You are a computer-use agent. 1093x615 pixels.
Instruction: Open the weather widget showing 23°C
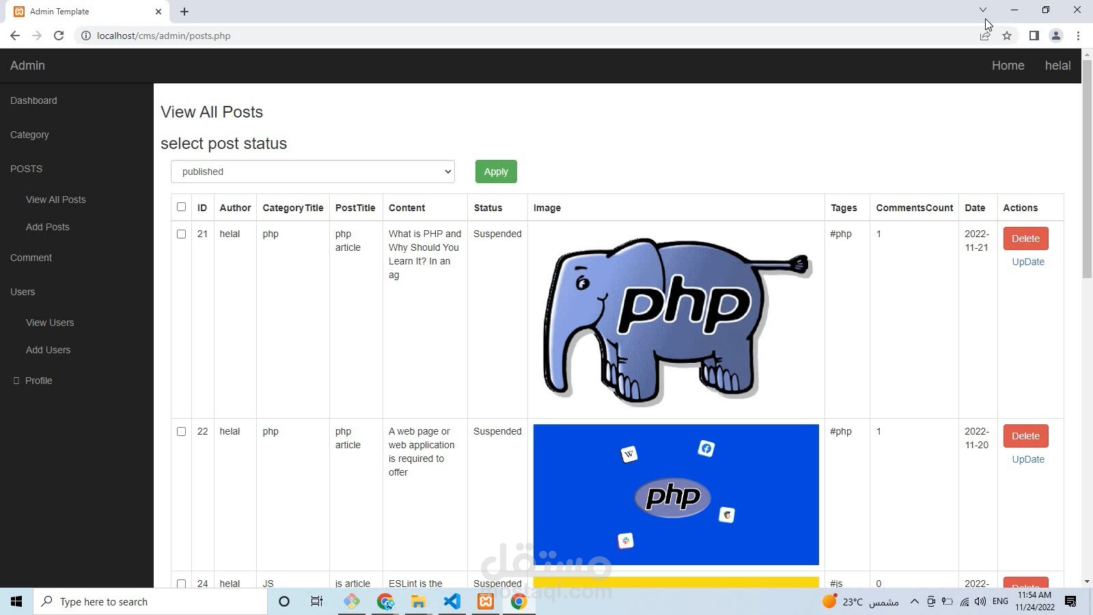(x=860, y=601)
